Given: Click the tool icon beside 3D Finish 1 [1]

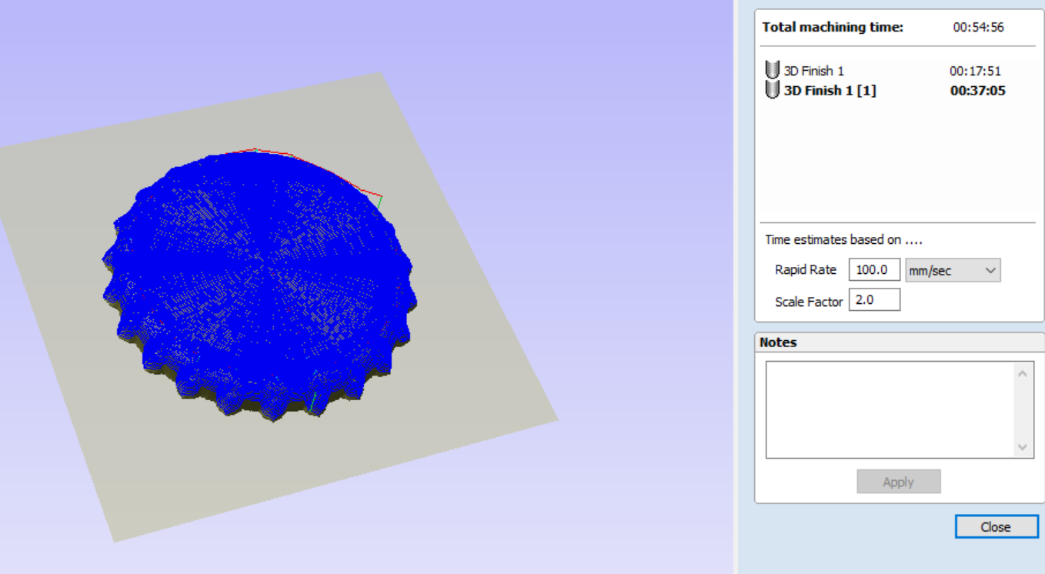Looking at the screenshot, I should [x=772, y=90].
